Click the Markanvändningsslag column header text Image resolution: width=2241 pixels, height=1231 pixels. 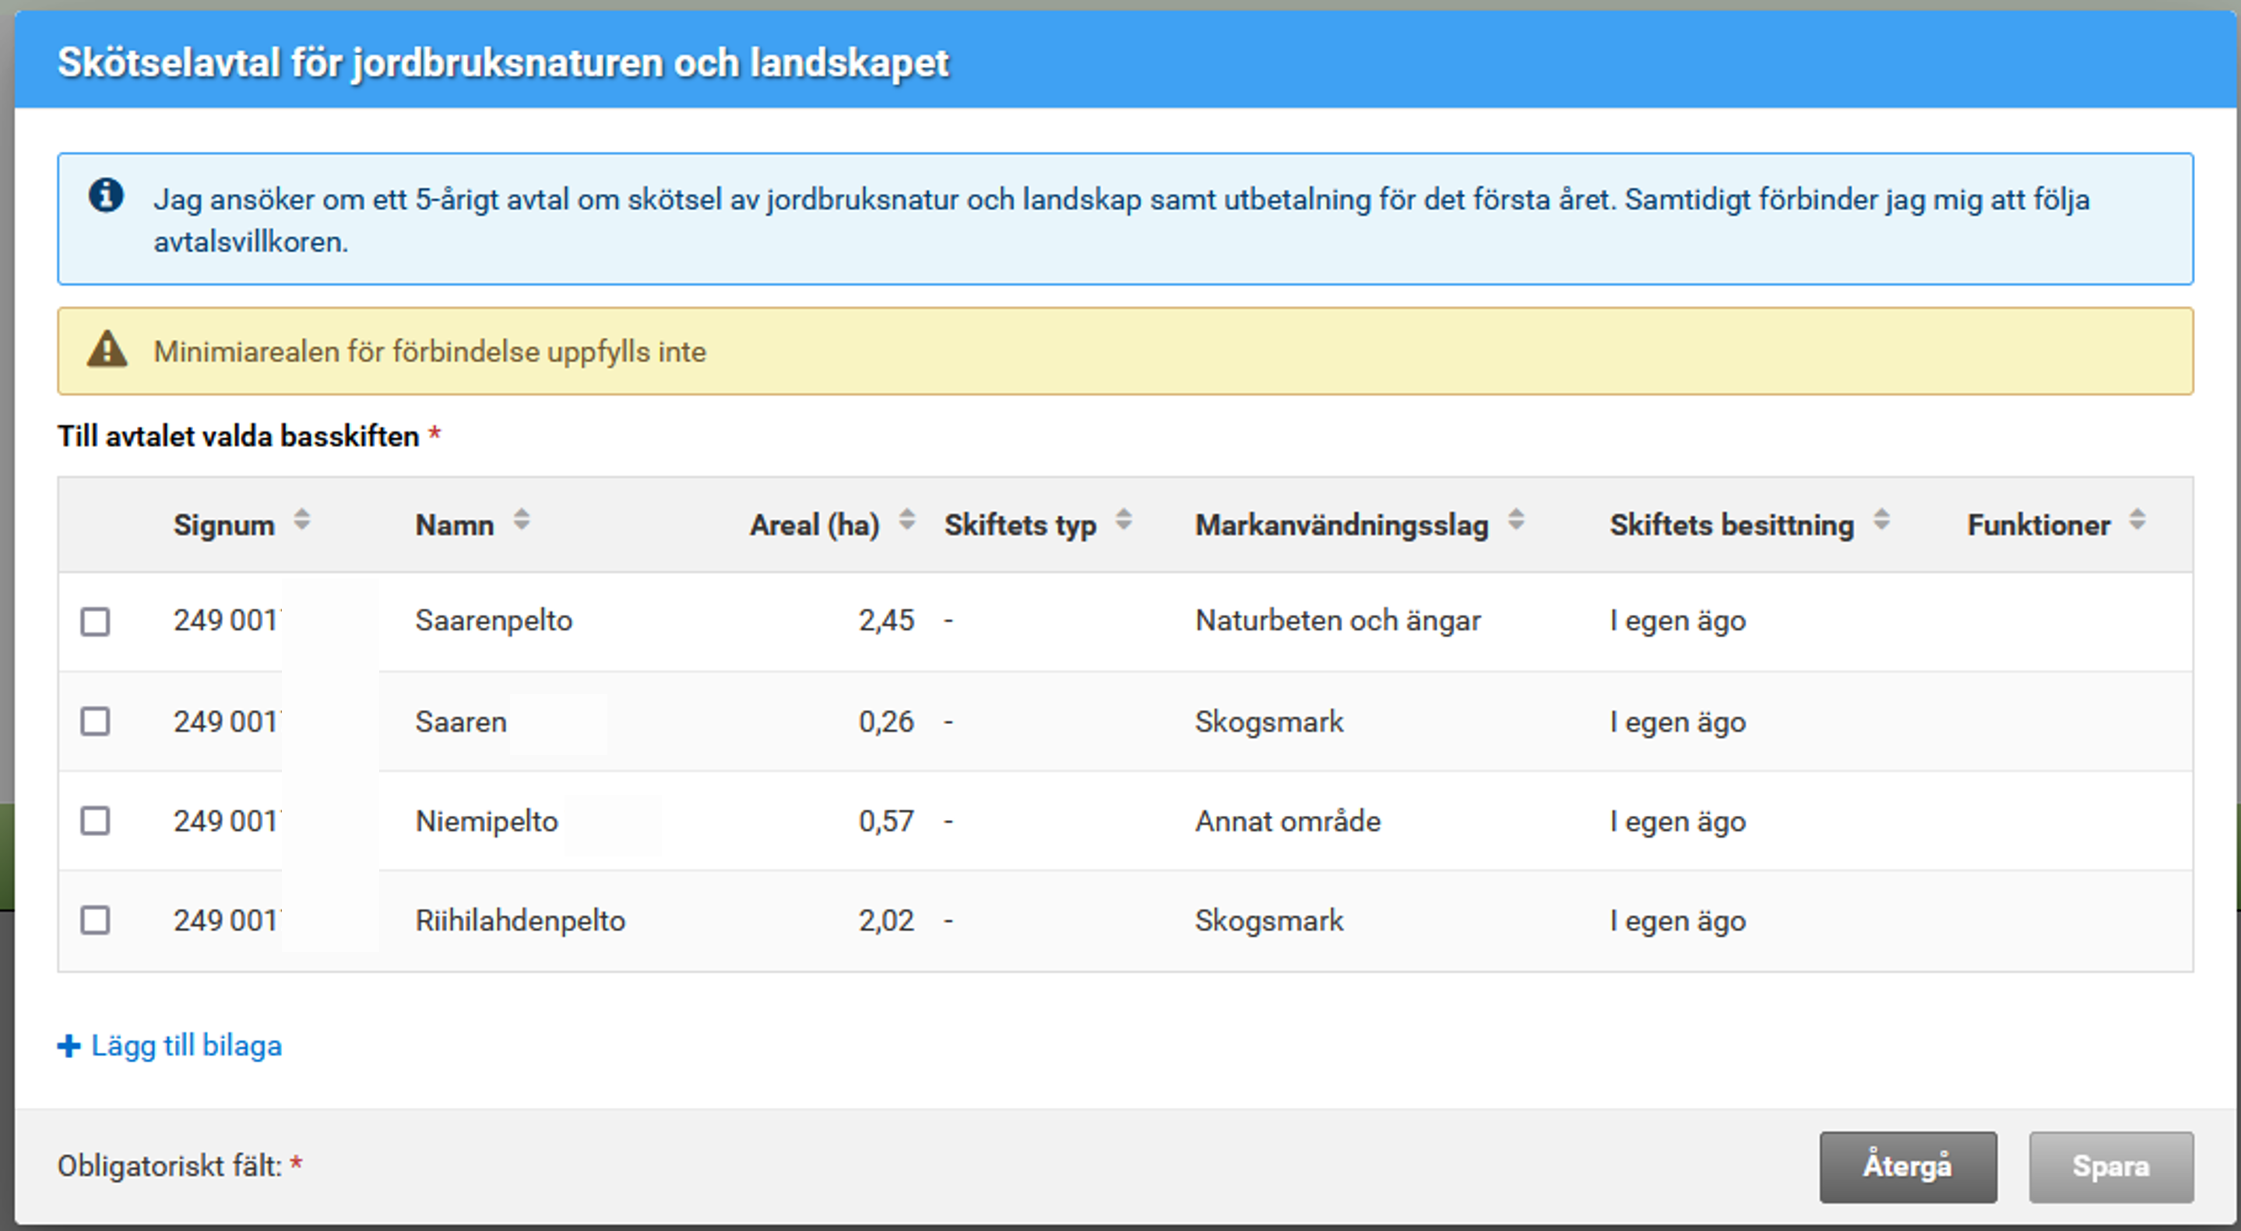tap(1342, 526)
